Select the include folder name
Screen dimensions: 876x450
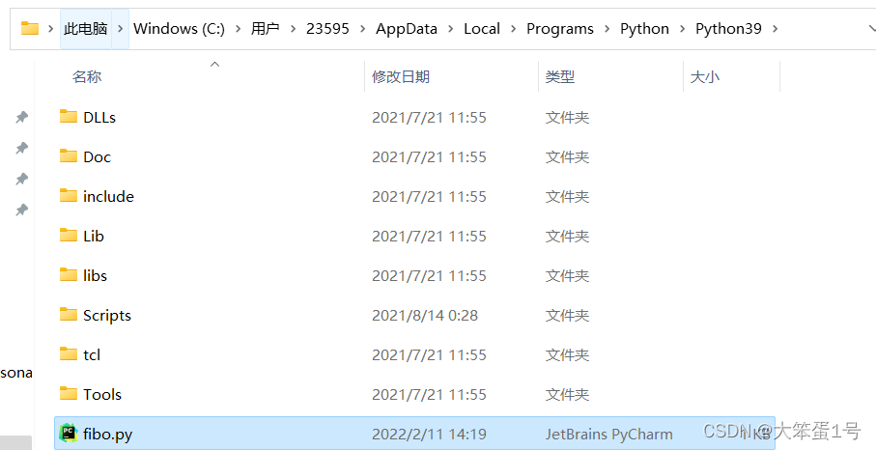[108, 197]
